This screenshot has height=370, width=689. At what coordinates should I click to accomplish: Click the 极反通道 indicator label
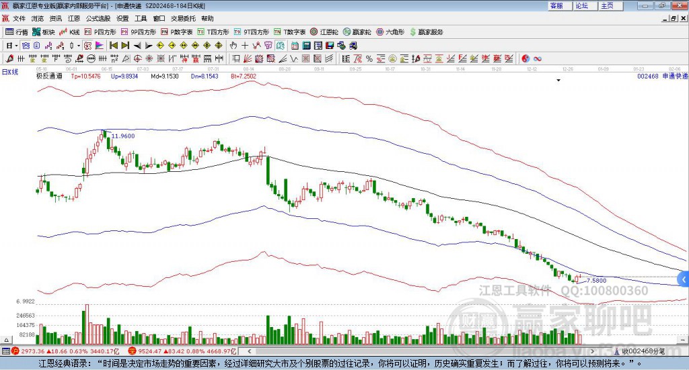[49, 76]
